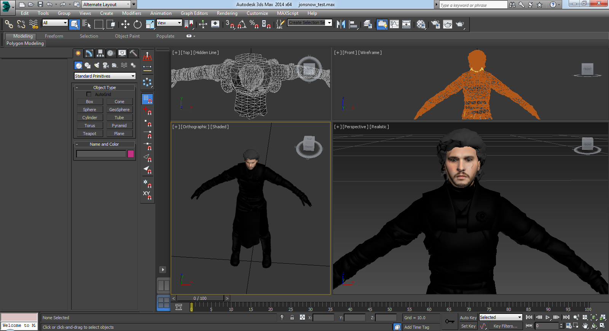
Task: Choose the Select and Rotate tool
Action: [137, 24]
